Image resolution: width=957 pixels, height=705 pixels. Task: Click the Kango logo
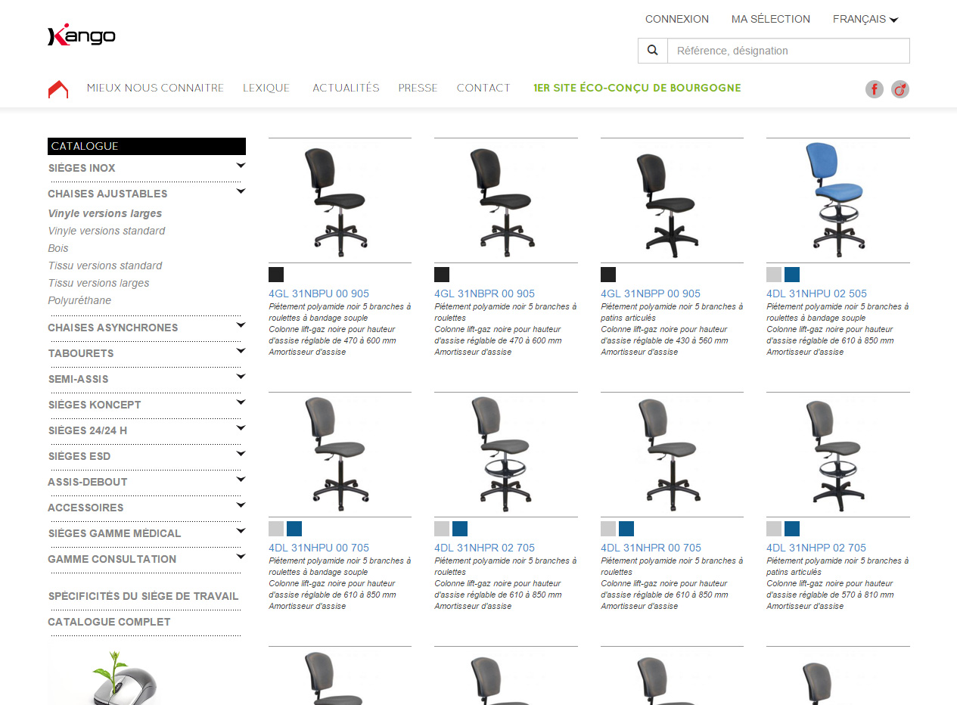point(82,35)
